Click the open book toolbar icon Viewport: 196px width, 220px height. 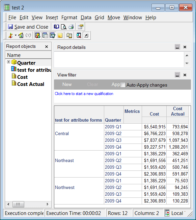(56, 27)
